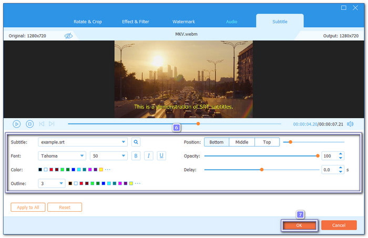Close the editor window
The height and width of the screenshot is (238, 368).
point(355,8)
